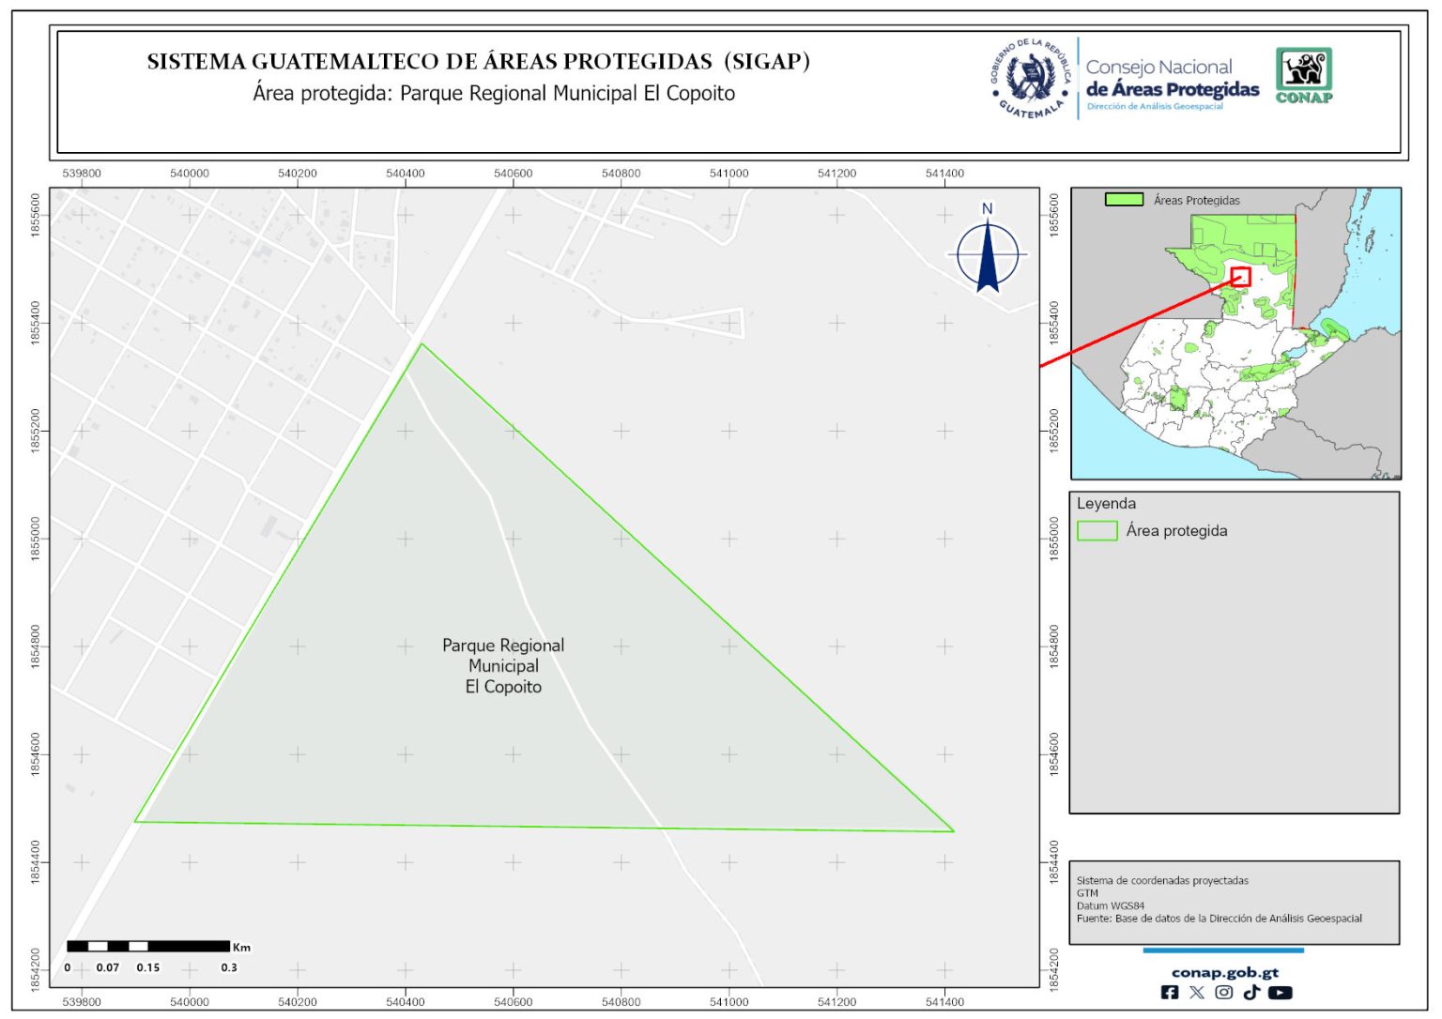This screenshot has width=1442, height=1019.
Task: Click the Parque Regional Municipal El Copoito label
Action: (503, 666)
